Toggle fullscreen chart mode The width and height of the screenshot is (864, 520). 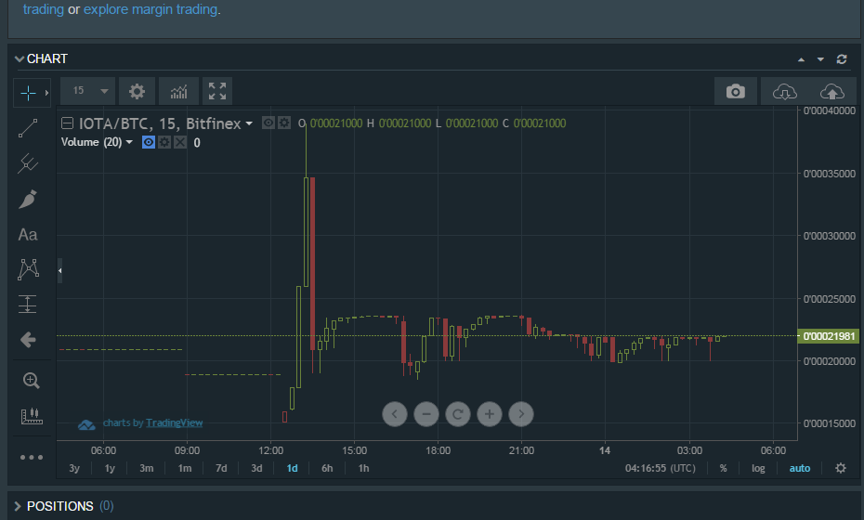(x=217, y=91)
